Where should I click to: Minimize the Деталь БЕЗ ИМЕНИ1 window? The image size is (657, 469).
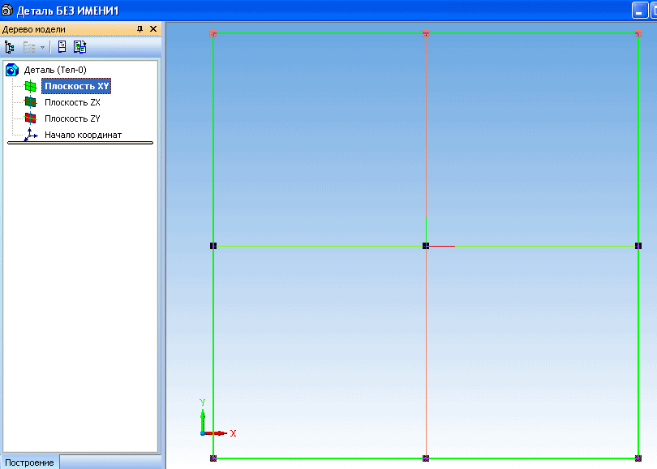(639, 11)
